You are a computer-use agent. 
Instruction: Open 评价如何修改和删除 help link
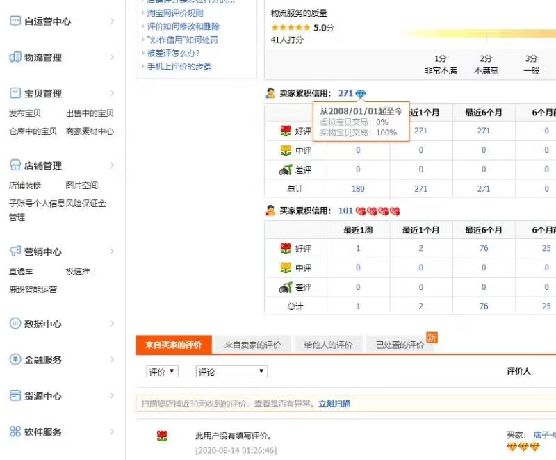click(x=183, y=26)
